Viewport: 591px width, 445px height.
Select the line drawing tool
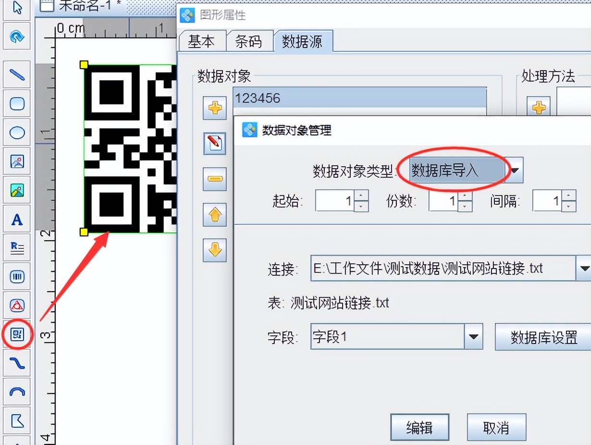[17, 75]
